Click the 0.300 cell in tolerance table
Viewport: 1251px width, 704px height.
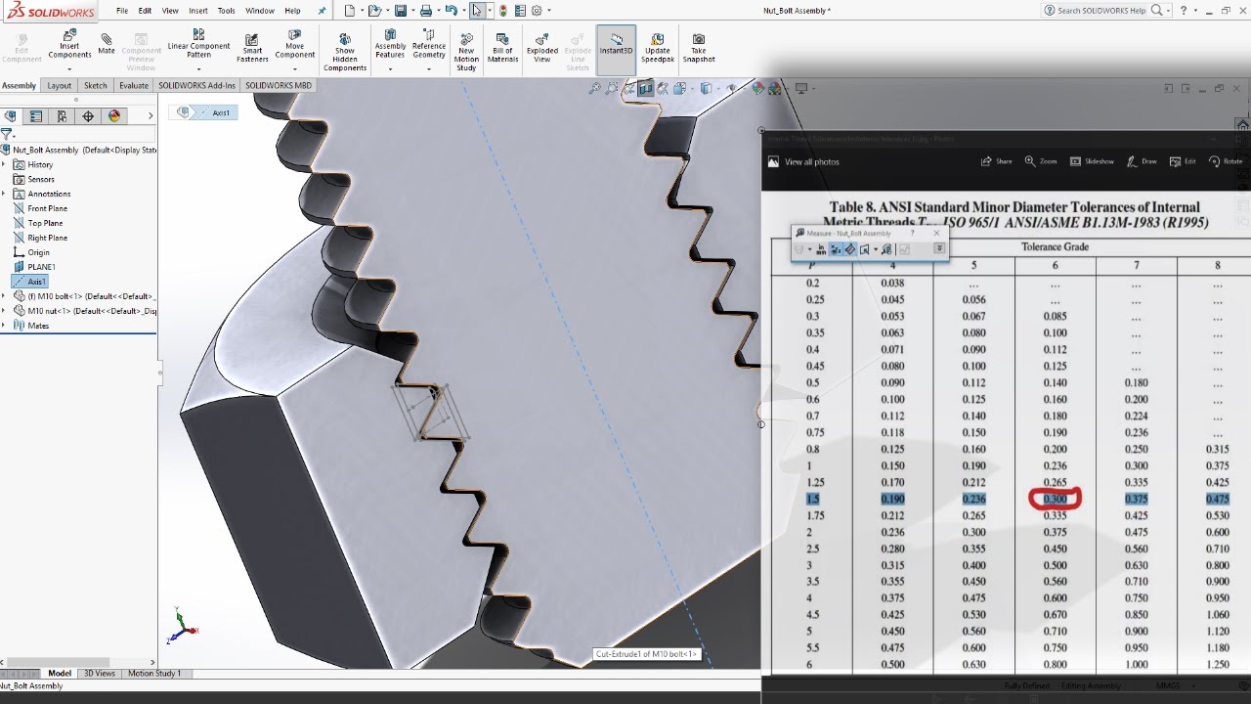click(1055, 499)
